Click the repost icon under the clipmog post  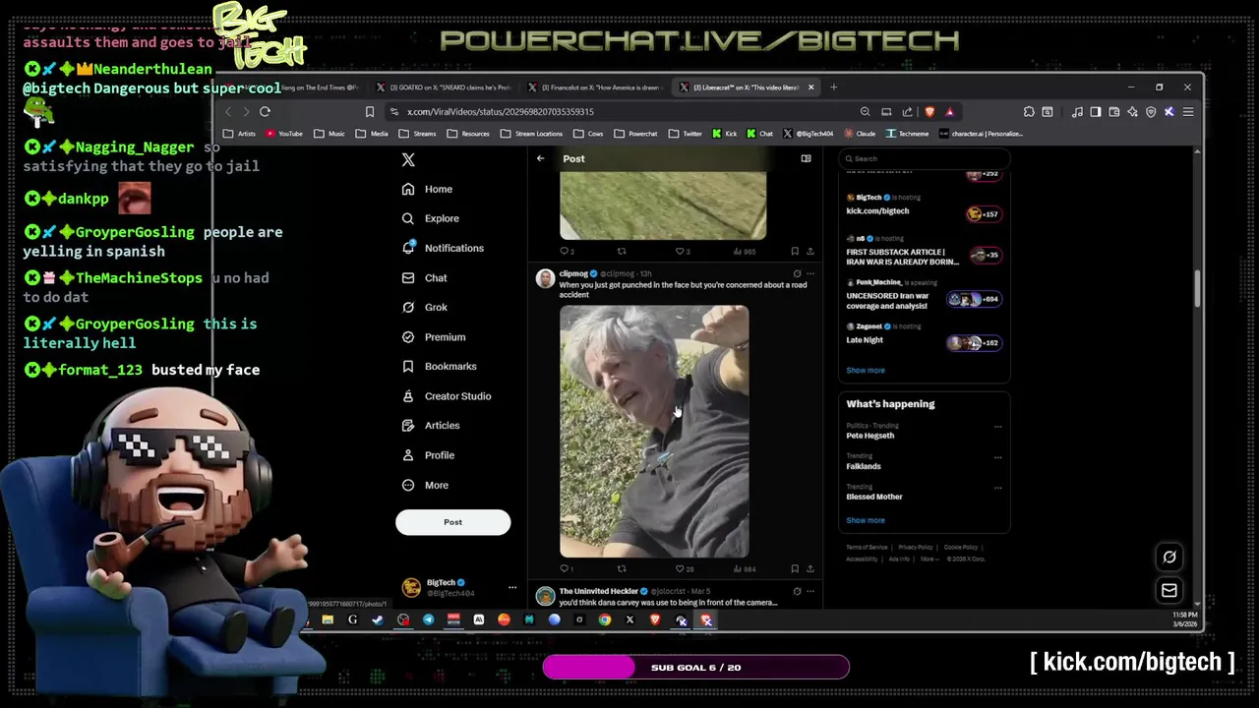pyautogui.click(x=622, y=568)
